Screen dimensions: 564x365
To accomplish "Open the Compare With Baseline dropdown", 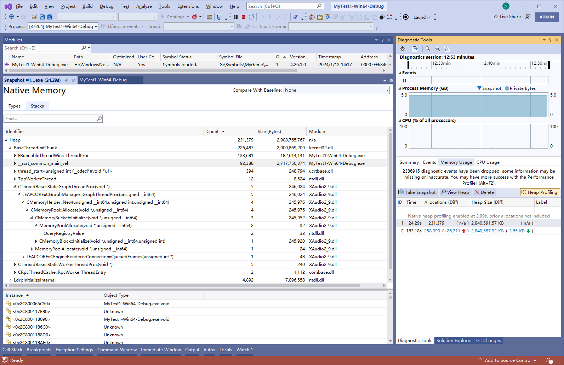I will click(337, 90).
